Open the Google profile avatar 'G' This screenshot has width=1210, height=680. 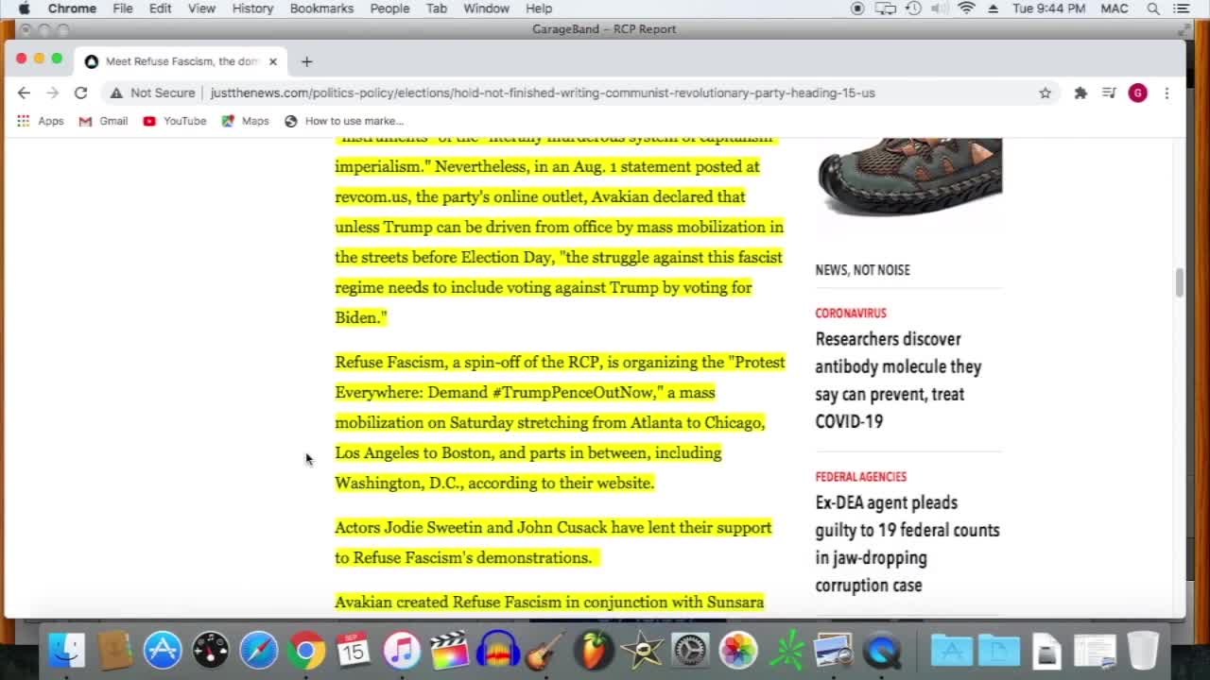[x=1137, y=93]
